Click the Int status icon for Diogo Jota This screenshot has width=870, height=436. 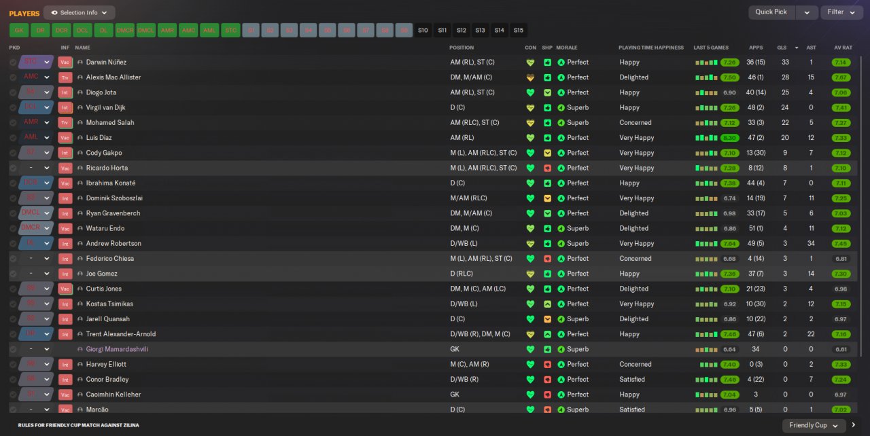coord(65,92)
